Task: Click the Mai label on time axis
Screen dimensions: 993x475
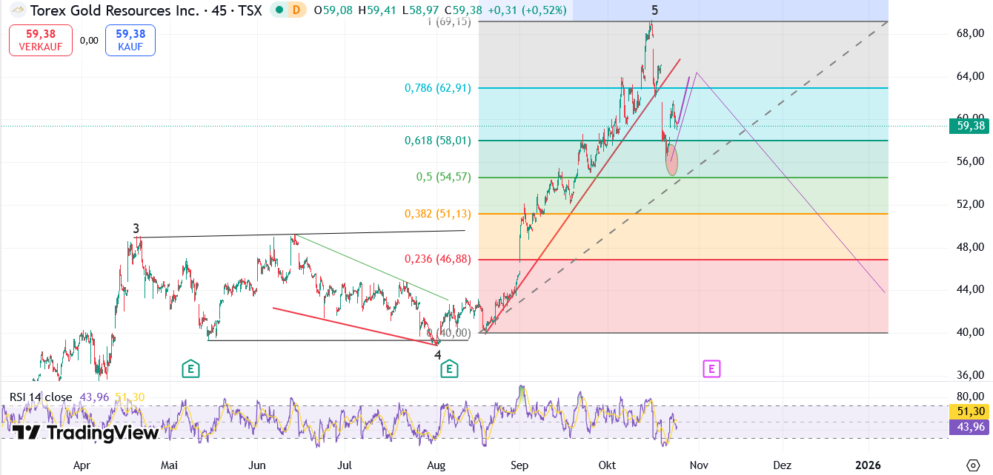Action: coord(170,465)
